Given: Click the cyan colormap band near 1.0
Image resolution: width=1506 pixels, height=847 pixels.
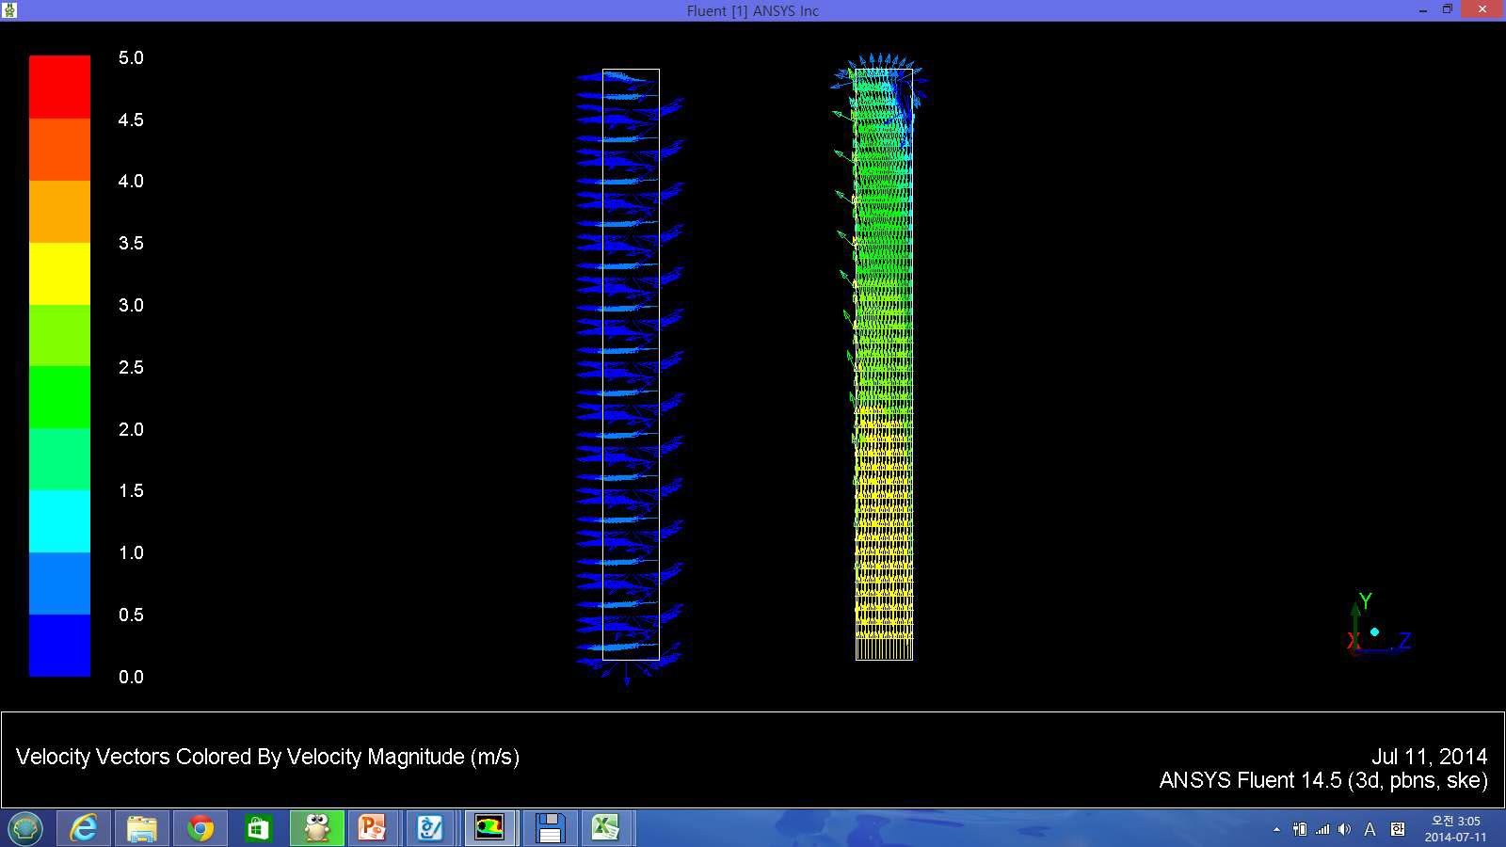Looking at the screenshot, I should 59,520.
